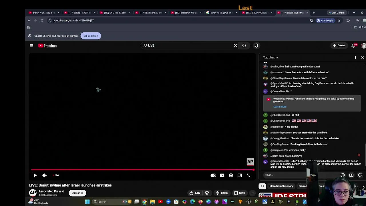This screenshot has height=206, width=366.
Task: Open the AP watermark channel link
Action: point(250,162)
